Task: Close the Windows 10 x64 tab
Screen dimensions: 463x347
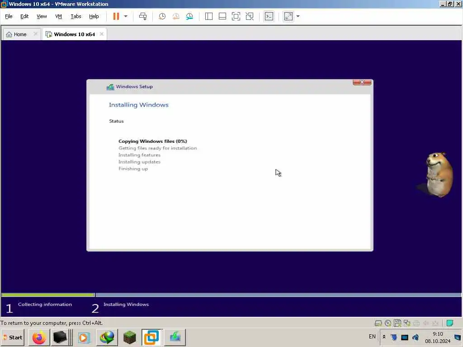Action: tap(102, 34)
